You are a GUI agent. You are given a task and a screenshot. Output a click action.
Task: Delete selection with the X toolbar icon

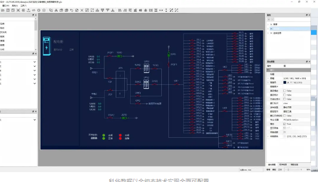click(x=82, y=10)
